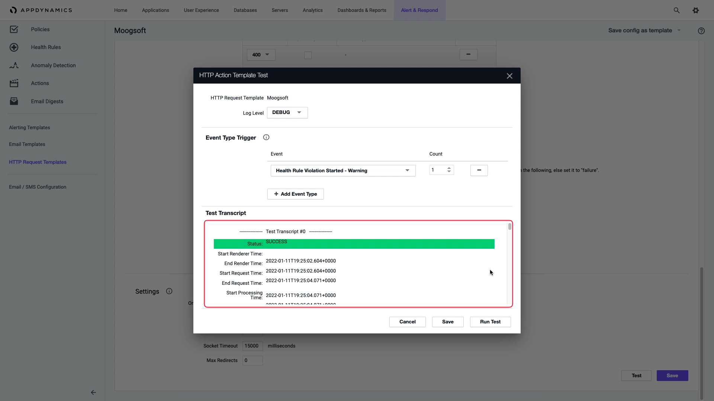
Task: Click Cancel in the test dialog
Action: (x=408, y=322)
